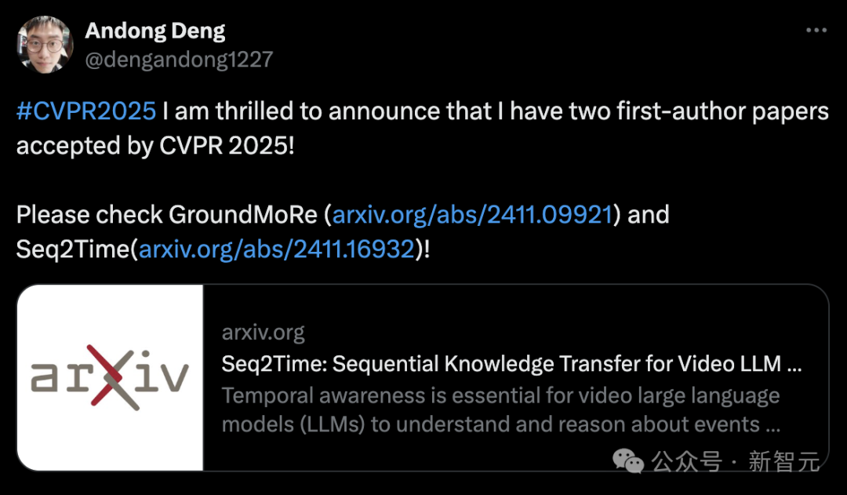The image size is (847, 495).
Task: Click the "Please check" text in the tweet
Action: (x=89, y=214)
